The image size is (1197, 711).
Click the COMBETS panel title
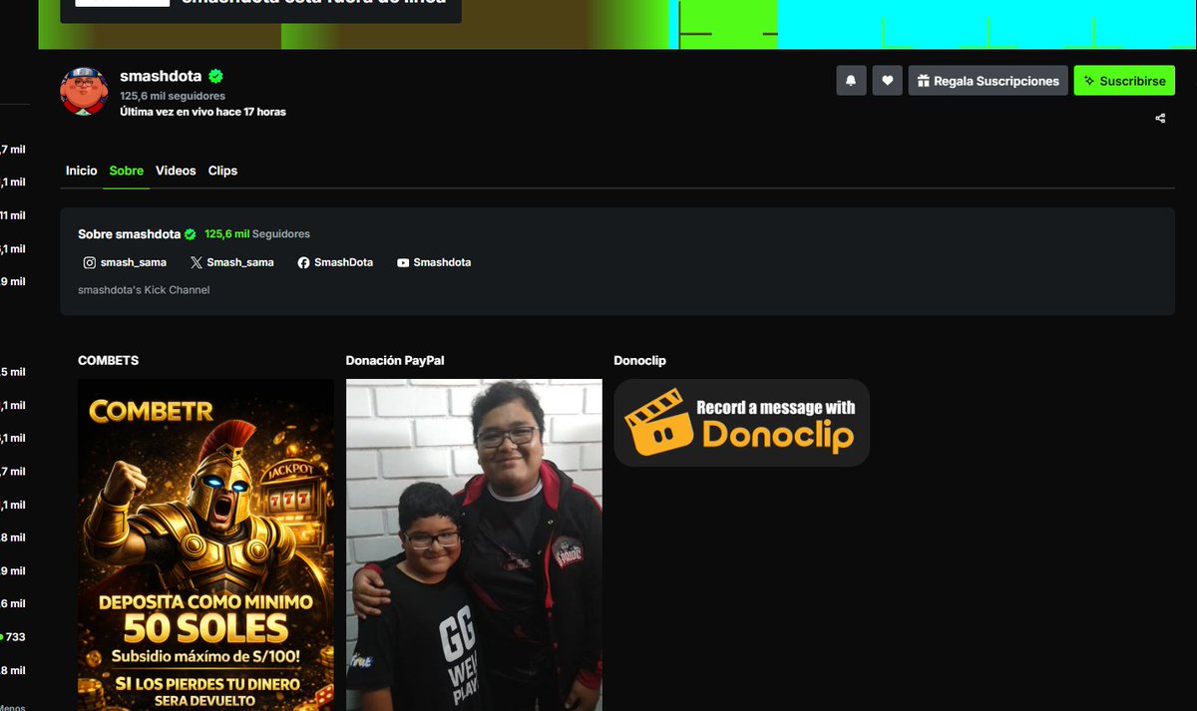(108, 360)
